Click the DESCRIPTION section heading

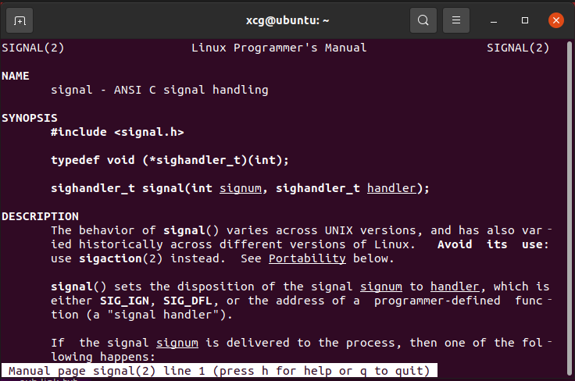click(40, 216)
